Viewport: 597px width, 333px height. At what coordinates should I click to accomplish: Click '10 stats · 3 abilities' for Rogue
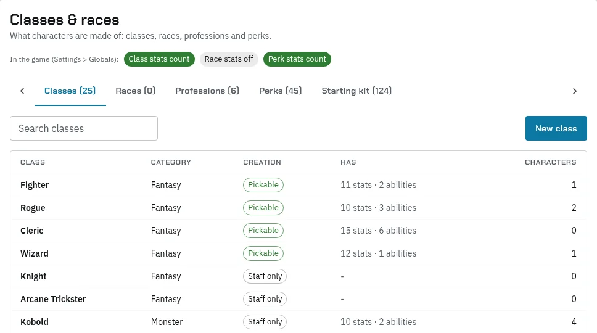(x=378, y=208)
